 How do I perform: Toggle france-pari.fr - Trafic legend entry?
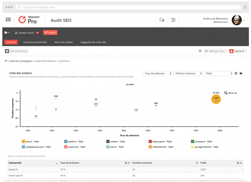160,141
